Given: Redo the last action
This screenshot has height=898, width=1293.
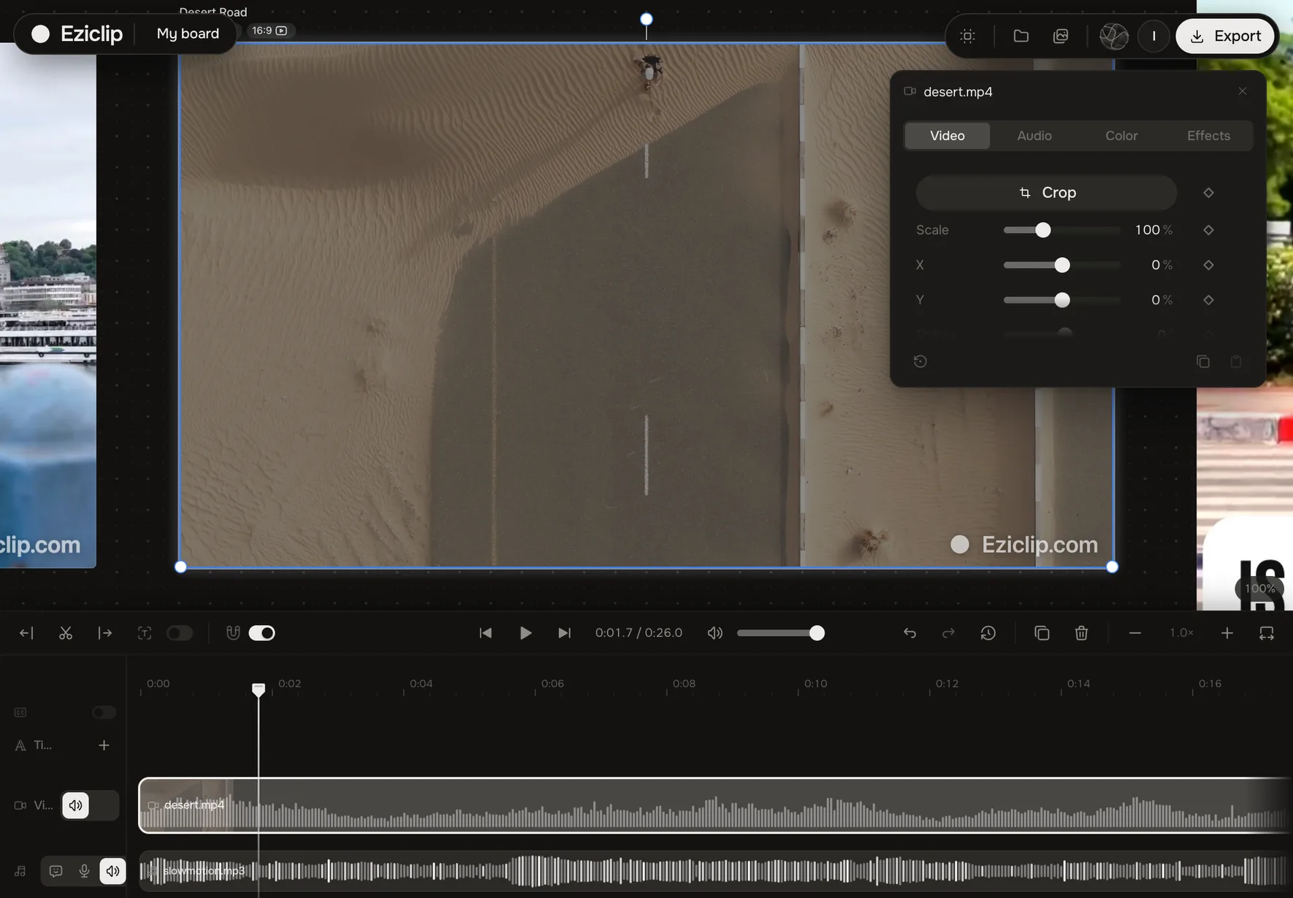Looking at the screenshot, I should 949,633.
